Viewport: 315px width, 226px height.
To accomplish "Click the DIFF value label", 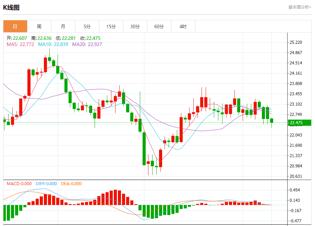I will tap(46, 184).
